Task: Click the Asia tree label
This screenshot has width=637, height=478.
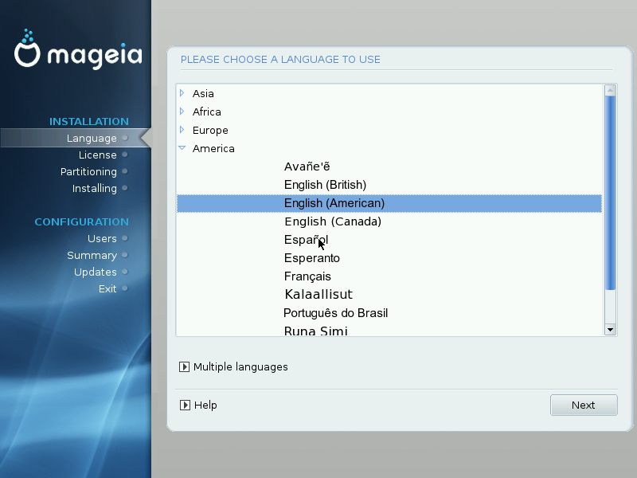Action: [x=203, y=93]
